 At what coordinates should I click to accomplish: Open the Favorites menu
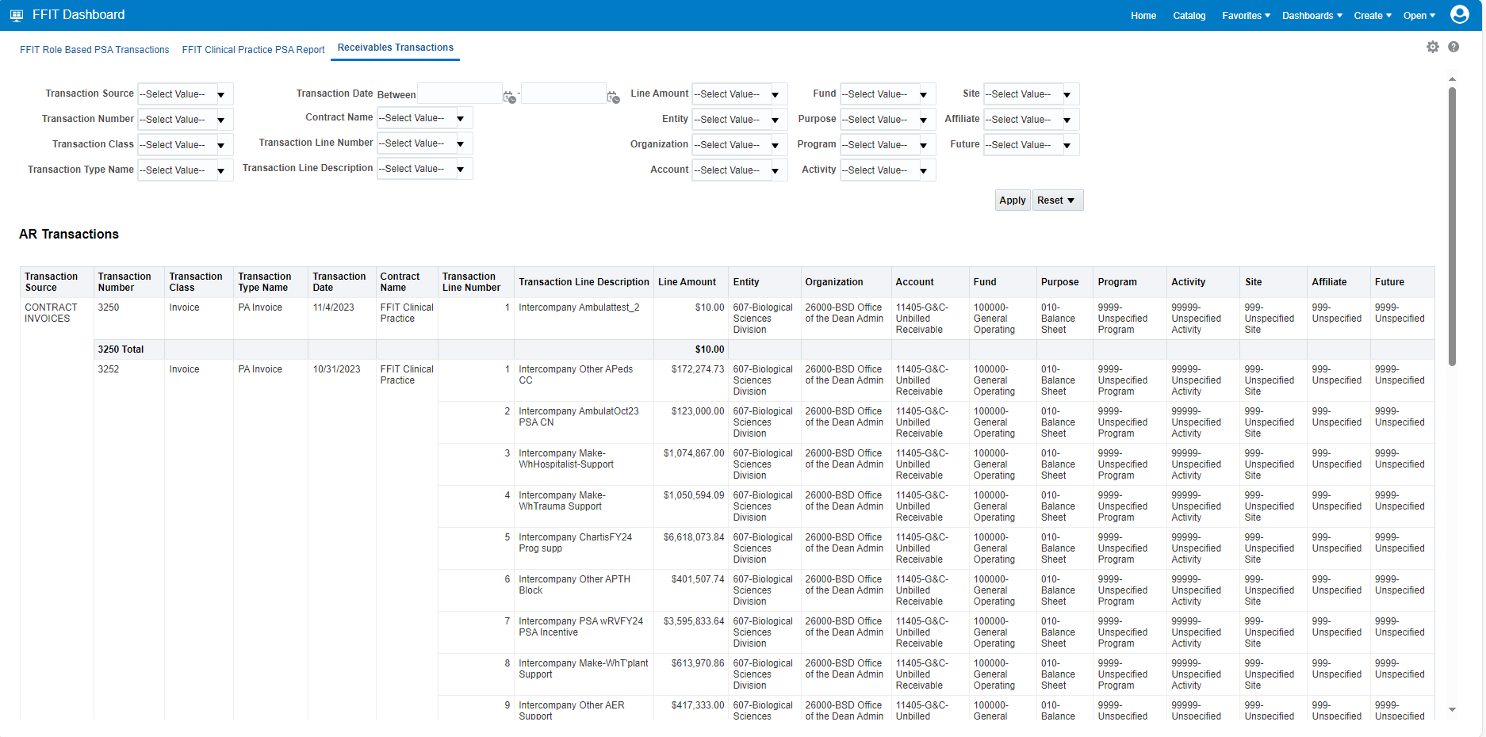click(x=1246, y=16)
